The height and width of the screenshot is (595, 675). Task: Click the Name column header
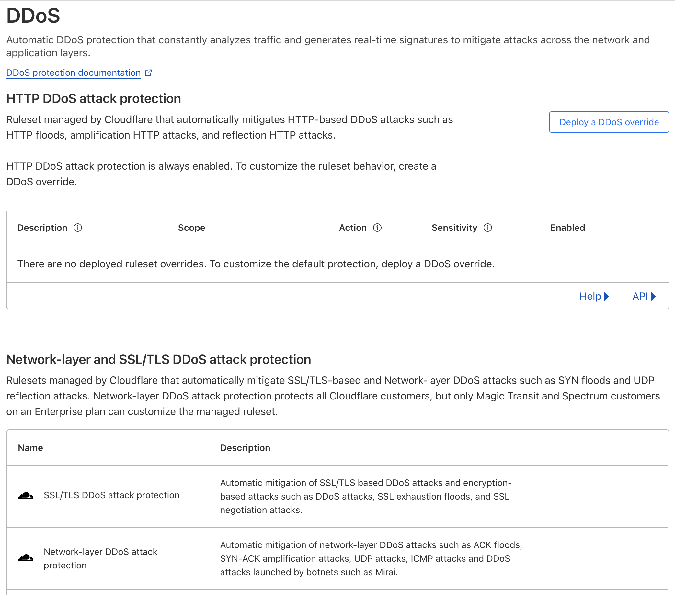click(30, 448)
